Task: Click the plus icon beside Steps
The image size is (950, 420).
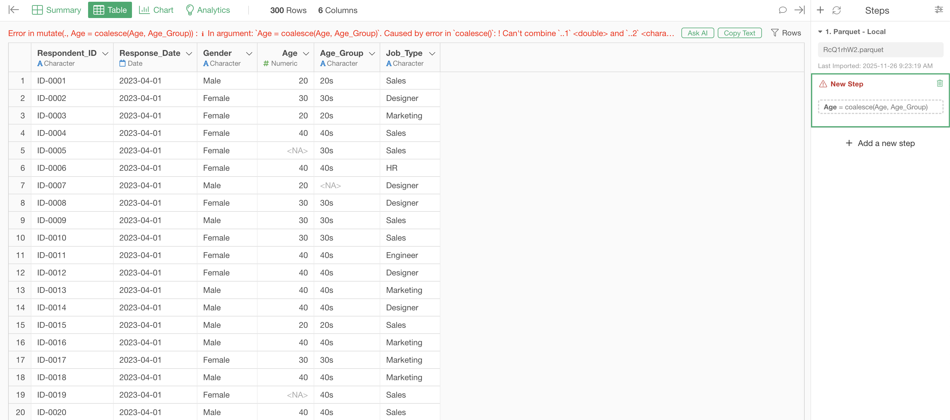Action: 820,10
